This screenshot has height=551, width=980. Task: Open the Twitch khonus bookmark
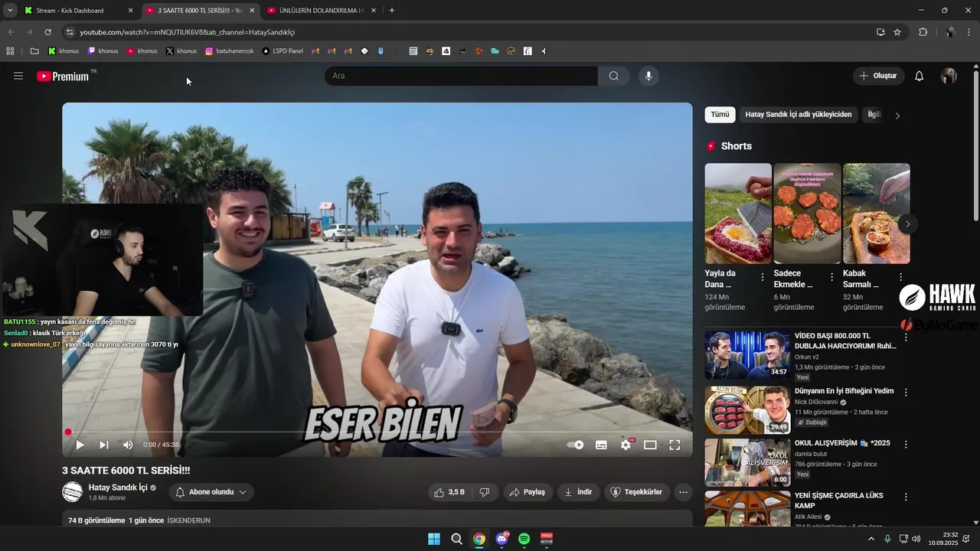(x=103, y=51)
